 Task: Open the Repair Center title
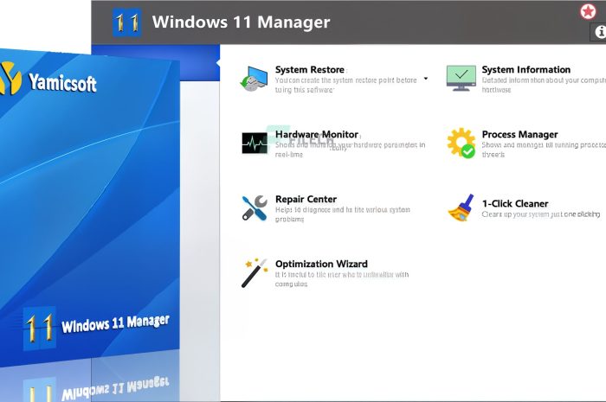(x=306, y=200)
